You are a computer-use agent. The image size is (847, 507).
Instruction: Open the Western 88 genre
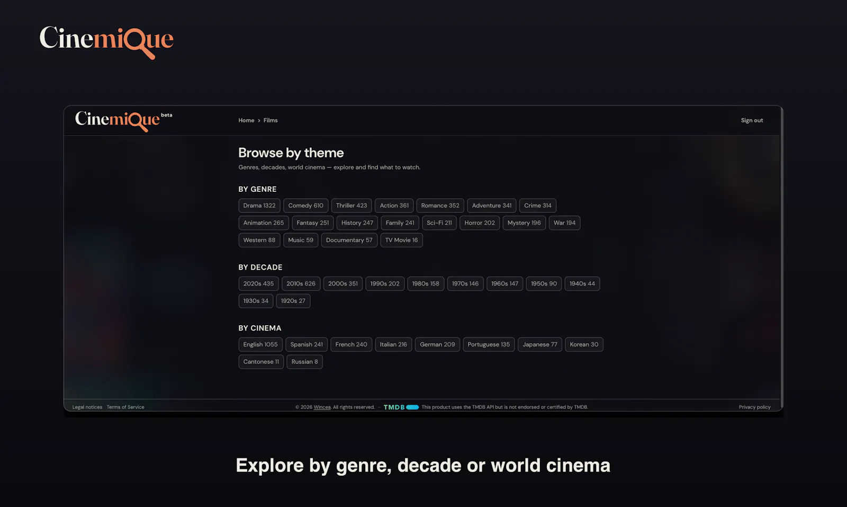259,240
